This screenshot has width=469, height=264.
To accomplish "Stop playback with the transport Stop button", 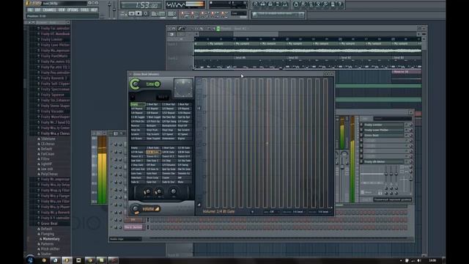I will pos(139,14).
